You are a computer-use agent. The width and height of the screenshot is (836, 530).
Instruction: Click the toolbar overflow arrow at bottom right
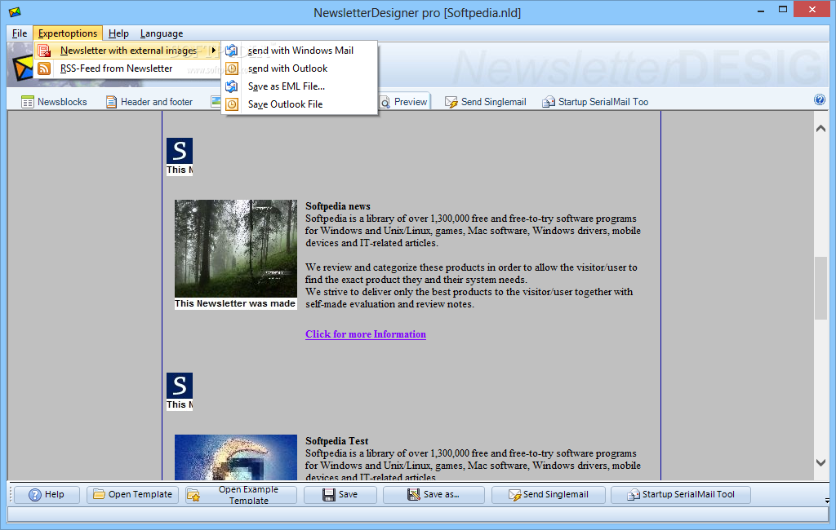[827, 501]
